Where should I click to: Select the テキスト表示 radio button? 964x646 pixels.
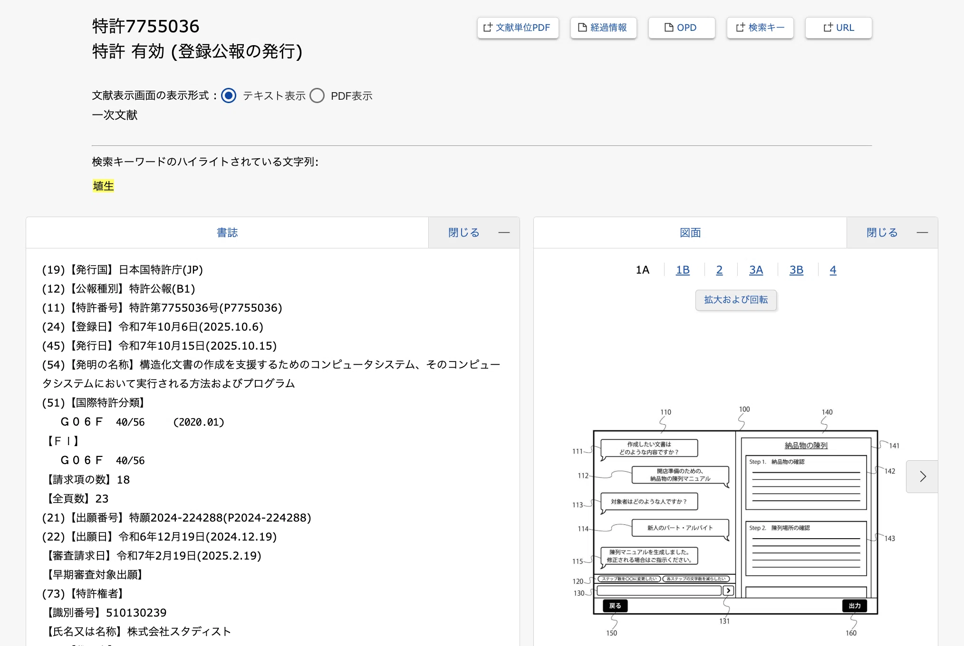tap(229, 96)
